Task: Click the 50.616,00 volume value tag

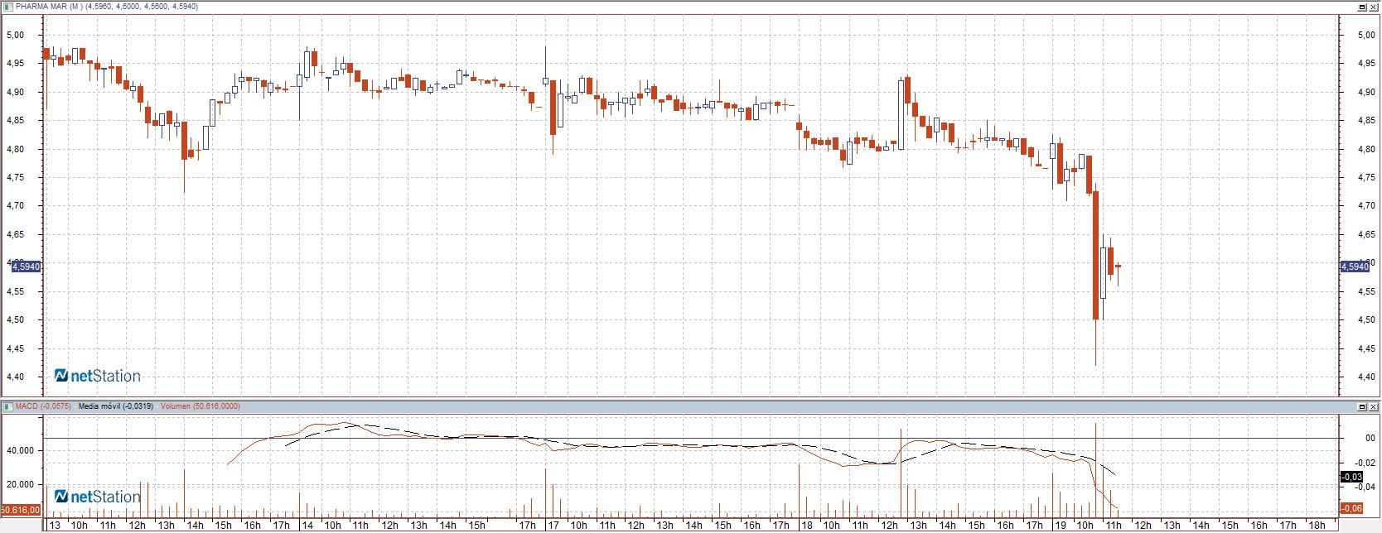Action: point(21,509)
